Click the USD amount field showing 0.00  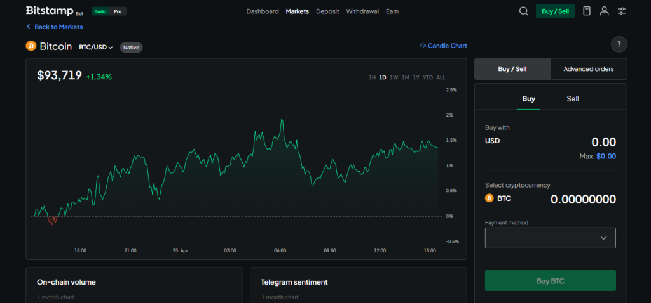604,143
